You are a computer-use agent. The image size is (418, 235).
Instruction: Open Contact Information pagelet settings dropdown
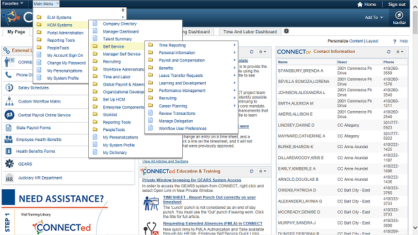tap(399, 52)
